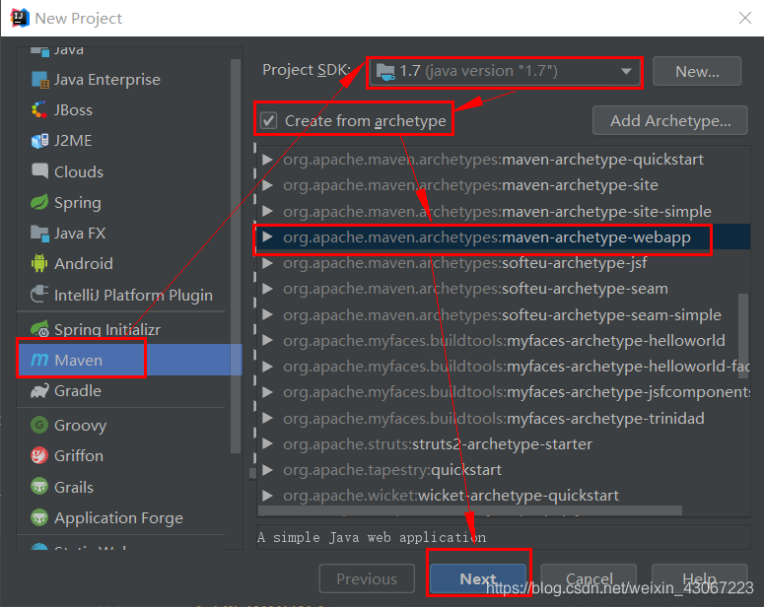
Task: Click the J2ME icon
Action: 39,141
